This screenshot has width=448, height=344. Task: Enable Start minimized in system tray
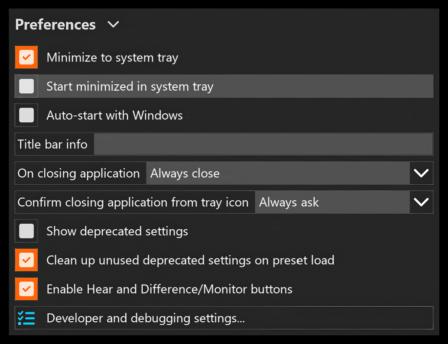pyautogui.click(x=26, y=86)
